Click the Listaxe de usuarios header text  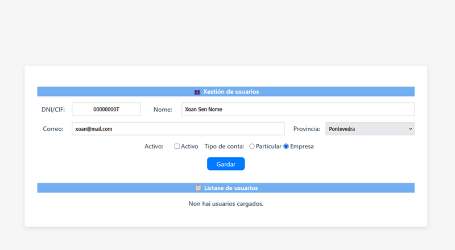click(x=231, y=188)
